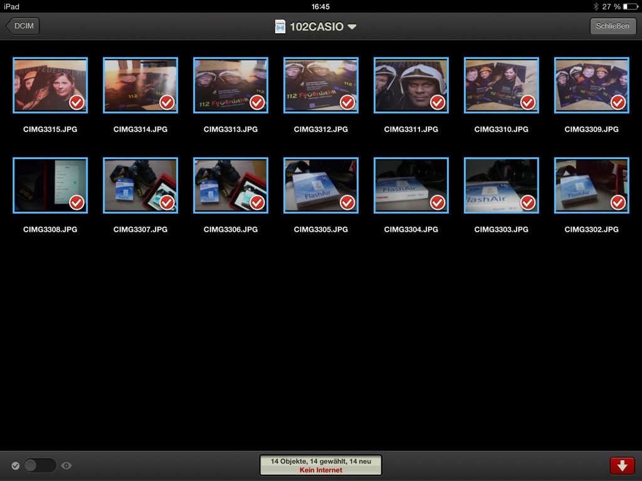The width and height of the screenshot is (642, 481).
Task: Uncheck the red checkmark on CIMG3309.JPG
Action: point(618,102)
